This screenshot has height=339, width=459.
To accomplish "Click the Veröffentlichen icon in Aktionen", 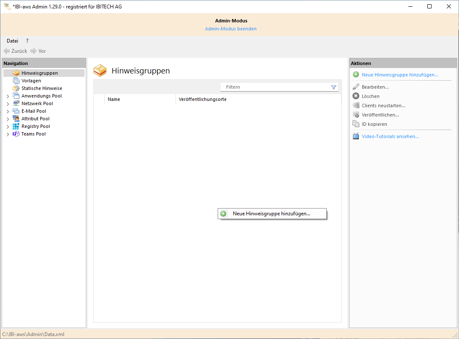I will tap(356, 115).
